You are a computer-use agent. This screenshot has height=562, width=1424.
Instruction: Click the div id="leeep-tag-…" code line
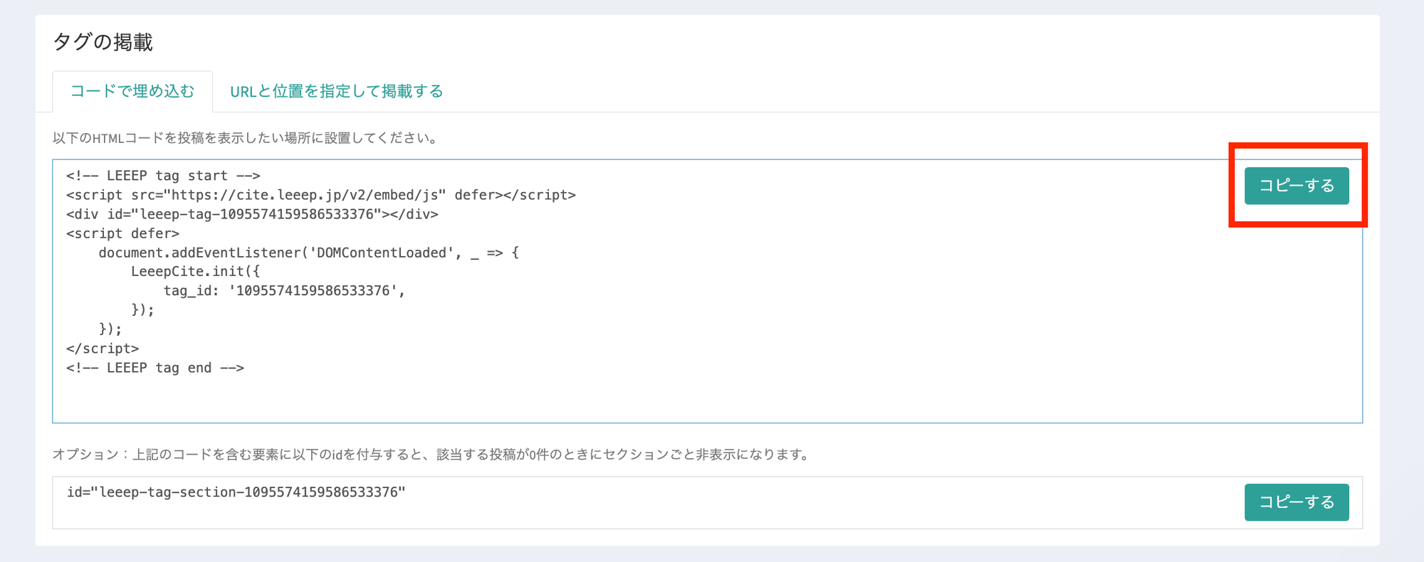(x=252, y=214)
